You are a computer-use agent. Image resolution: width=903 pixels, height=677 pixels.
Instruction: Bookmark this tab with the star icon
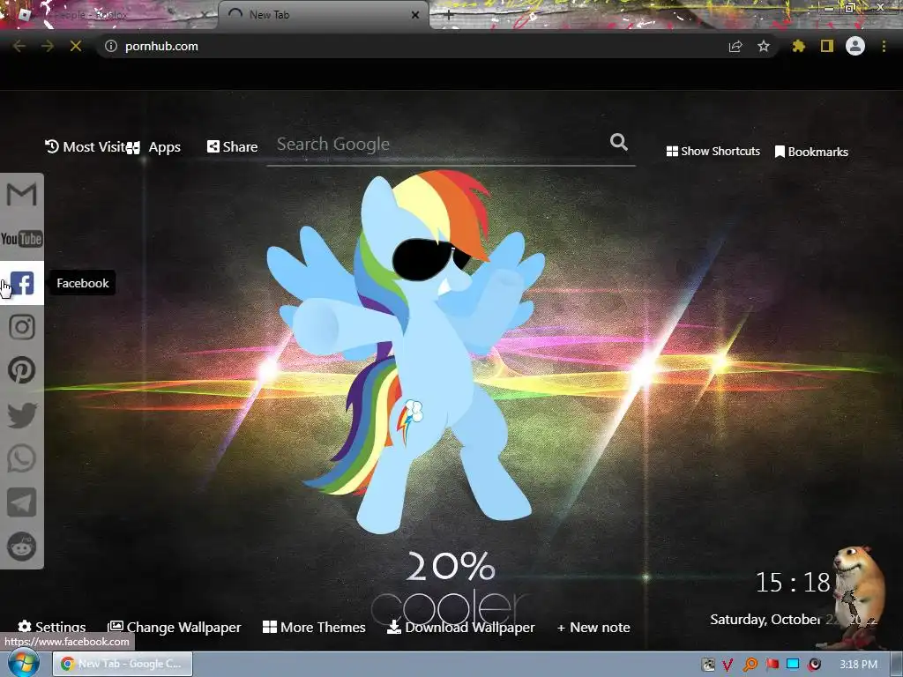click(764, 46)
